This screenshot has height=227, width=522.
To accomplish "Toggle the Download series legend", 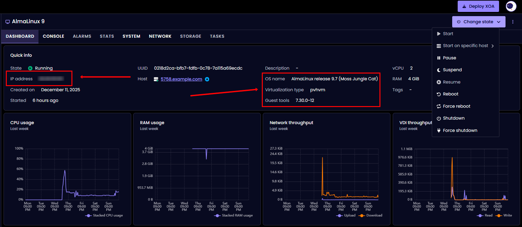I will tap(371, 215).
